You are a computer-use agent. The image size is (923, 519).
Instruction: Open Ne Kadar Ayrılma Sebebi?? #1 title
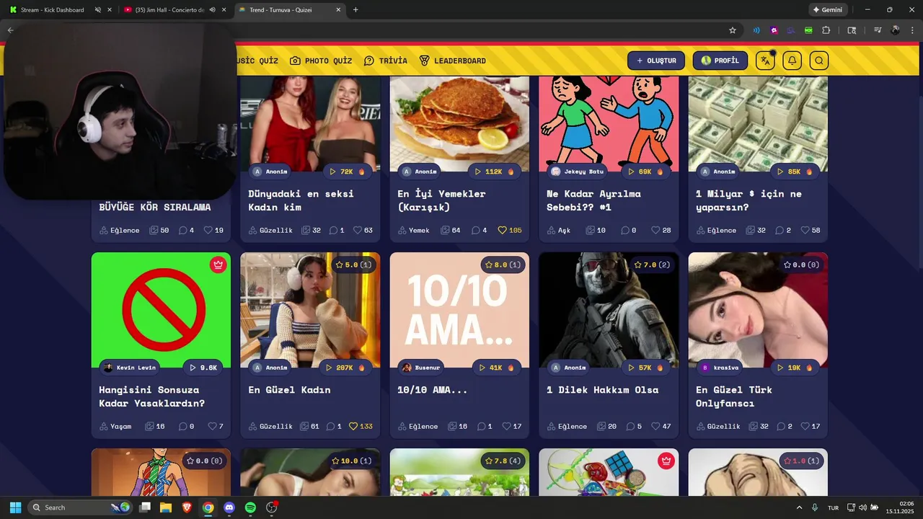(x=593, y=200)
